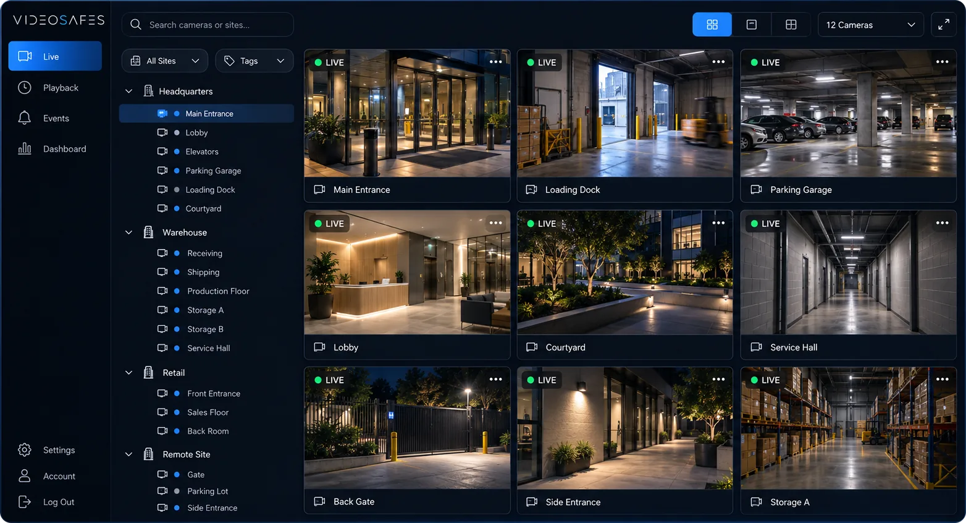The height and width of the screenshot is (523, 966).
Task: Switch to the single-camera layout view
Action: tap(752, 25)
